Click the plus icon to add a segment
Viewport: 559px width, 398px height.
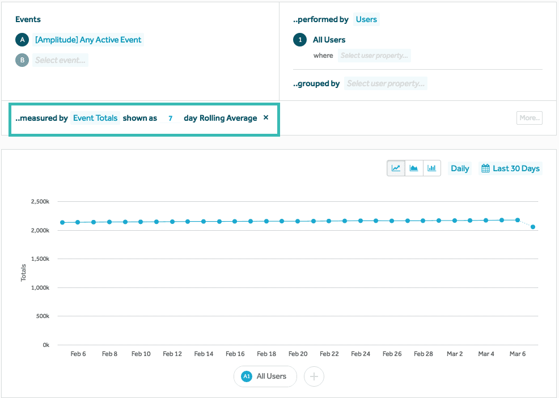314,376
